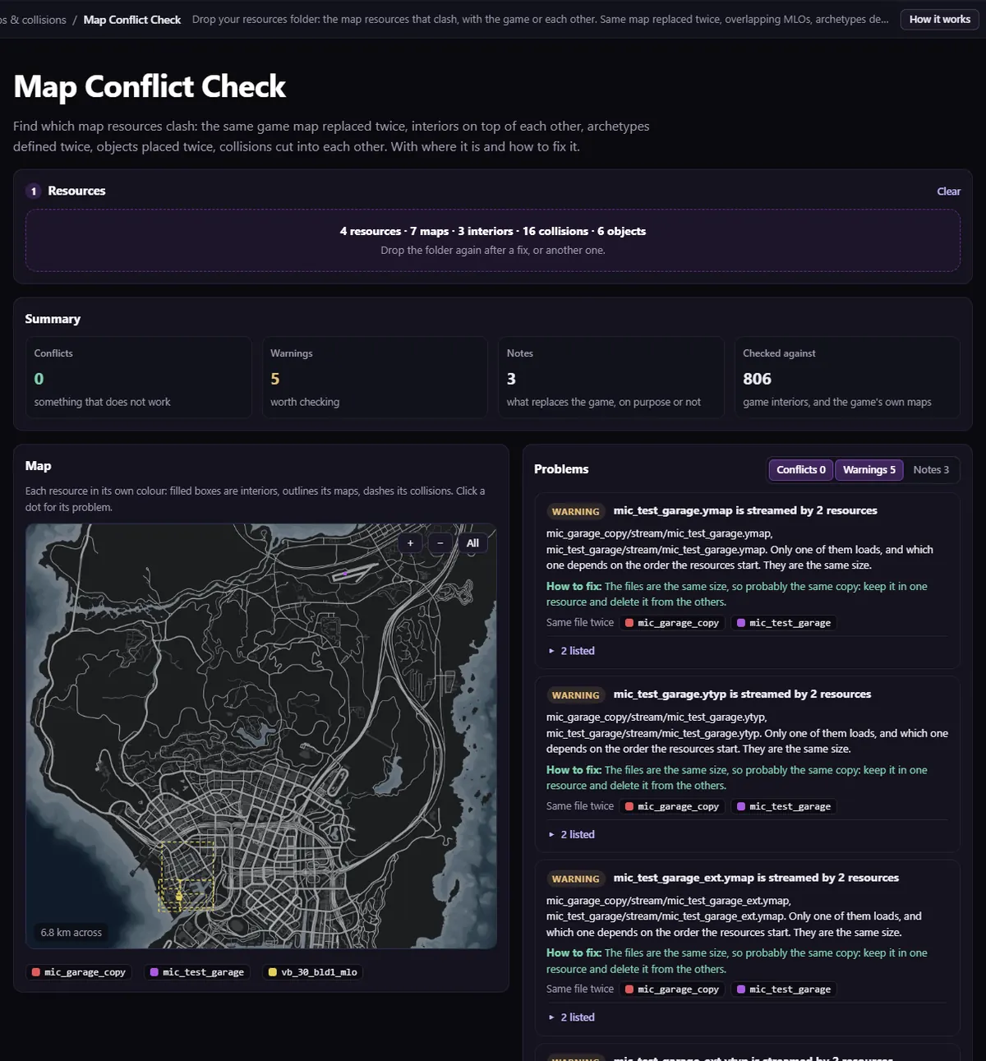Screen dimensions: 986x1061
Task: Select the Checked against 806 card
Action: pos(847,377)
